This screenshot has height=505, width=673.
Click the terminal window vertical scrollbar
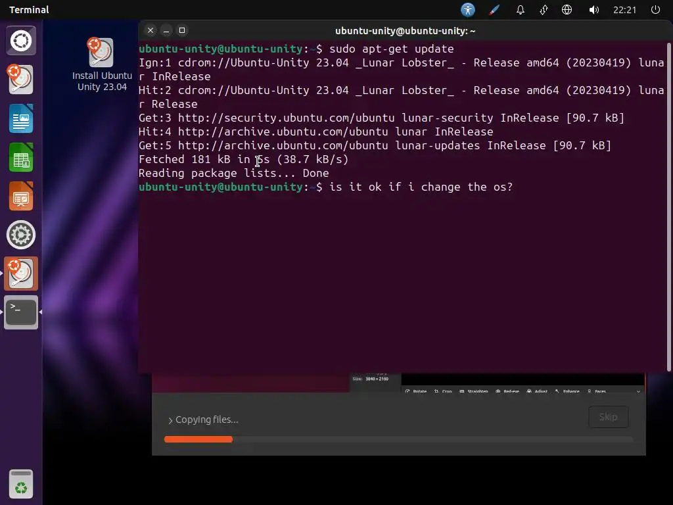[x=668, y=206]
